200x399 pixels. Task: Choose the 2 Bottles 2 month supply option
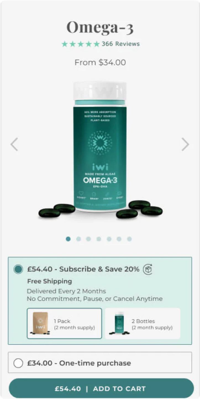click(x=143, y=323)
